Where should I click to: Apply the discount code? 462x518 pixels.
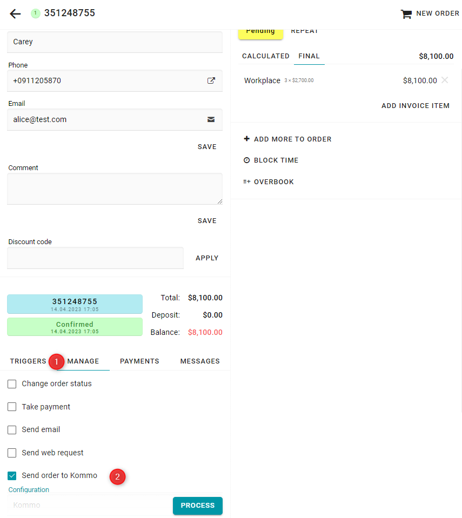(207, 258)
